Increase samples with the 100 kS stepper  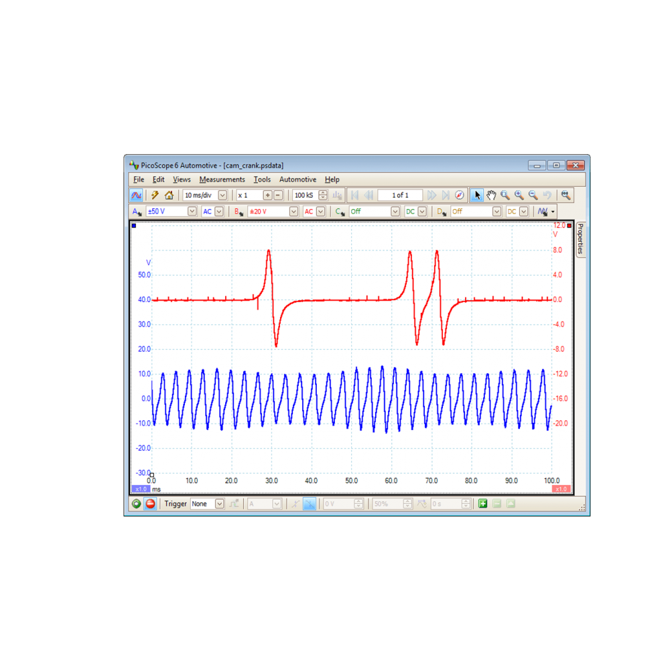[322, 192]
